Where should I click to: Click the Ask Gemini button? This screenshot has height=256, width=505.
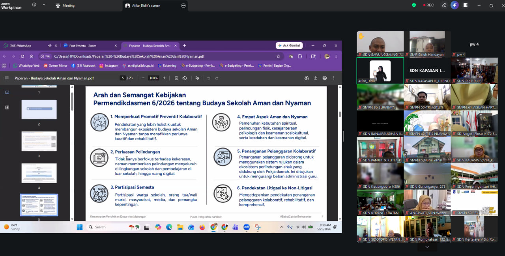289,45
